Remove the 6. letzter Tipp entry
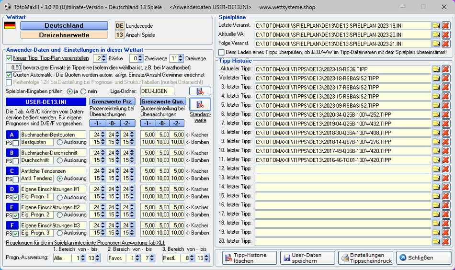455x270 pixels. 445,114
